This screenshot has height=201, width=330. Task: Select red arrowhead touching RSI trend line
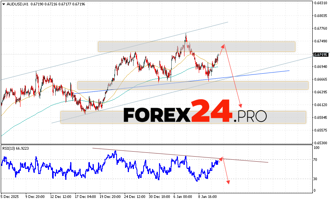221,158
